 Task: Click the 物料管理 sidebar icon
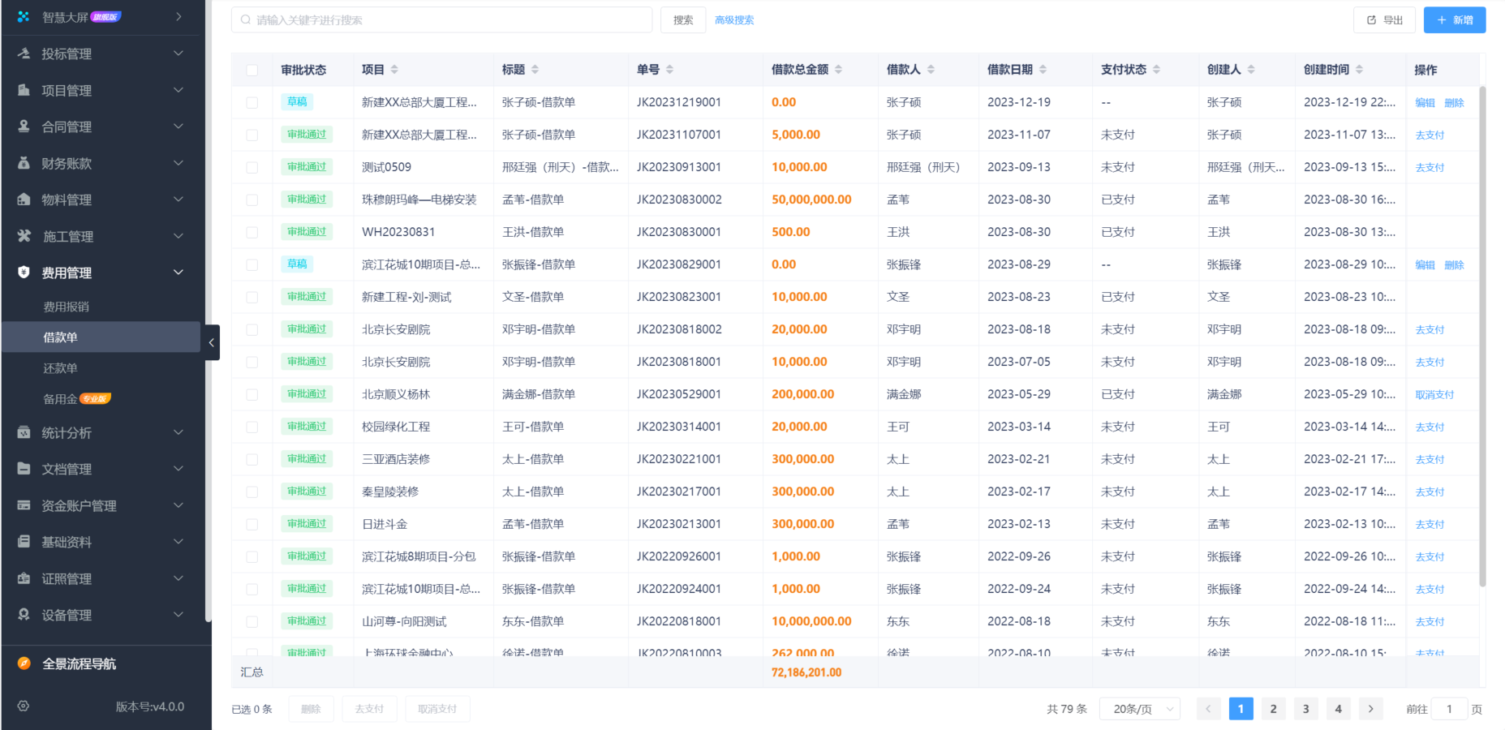(x=24, y=200)
